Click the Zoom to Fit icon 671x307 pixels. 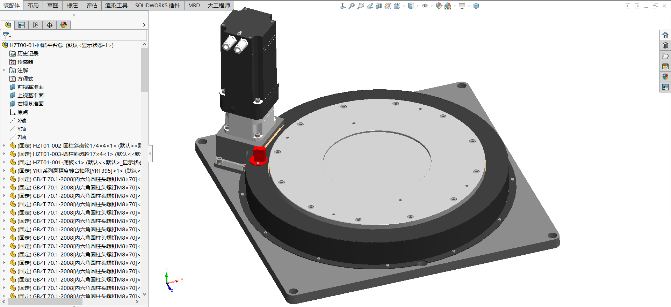point(352,6)
